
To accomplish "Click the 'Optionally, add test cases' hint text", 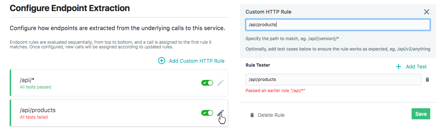I will (338, 49).
